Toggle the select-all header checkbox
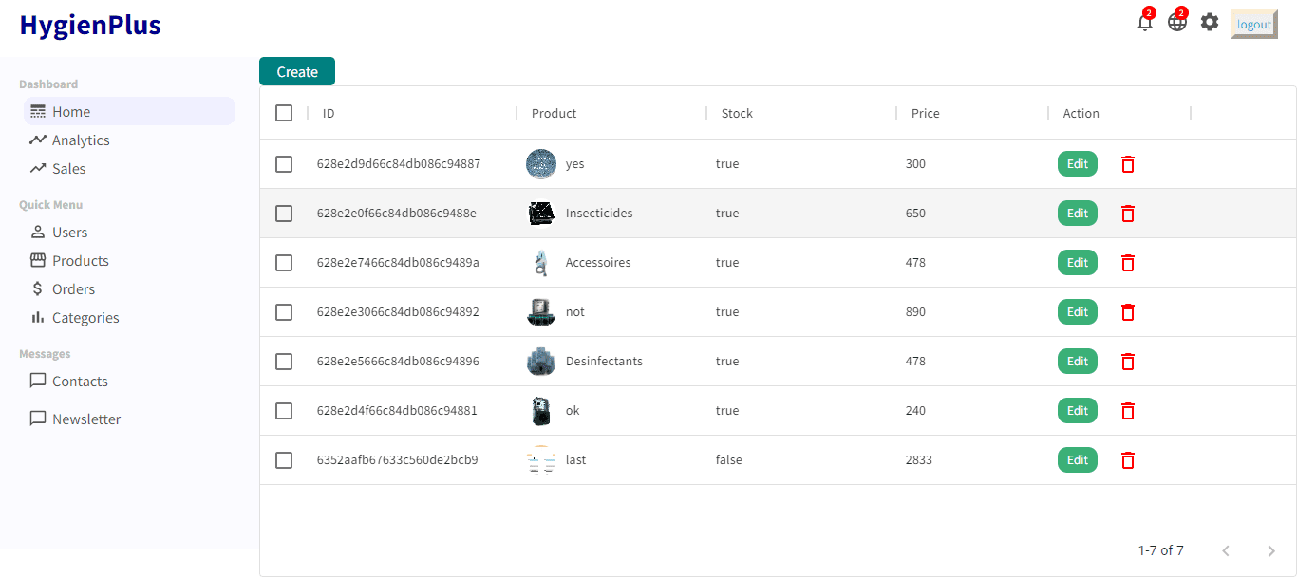The width and height of the screenshot is (1297, 577). [x=284, y=113]
